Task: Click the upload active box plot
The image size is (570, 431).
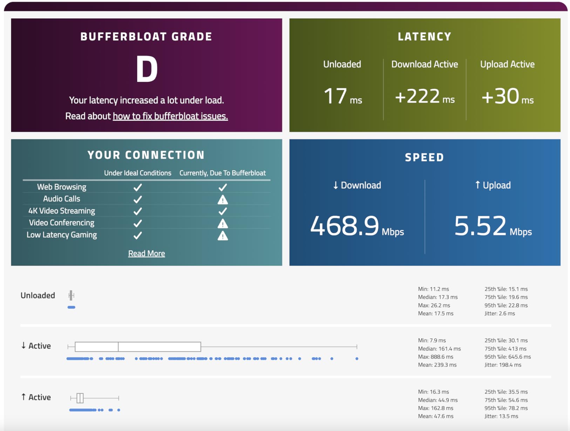Action: click(95, 398)
